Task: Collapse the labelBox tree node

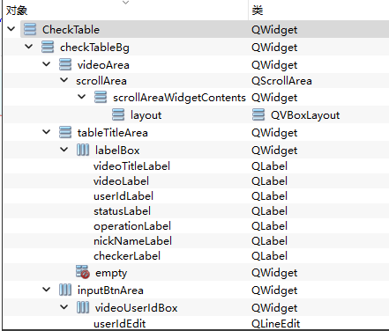Action: [x=64, y=150]
